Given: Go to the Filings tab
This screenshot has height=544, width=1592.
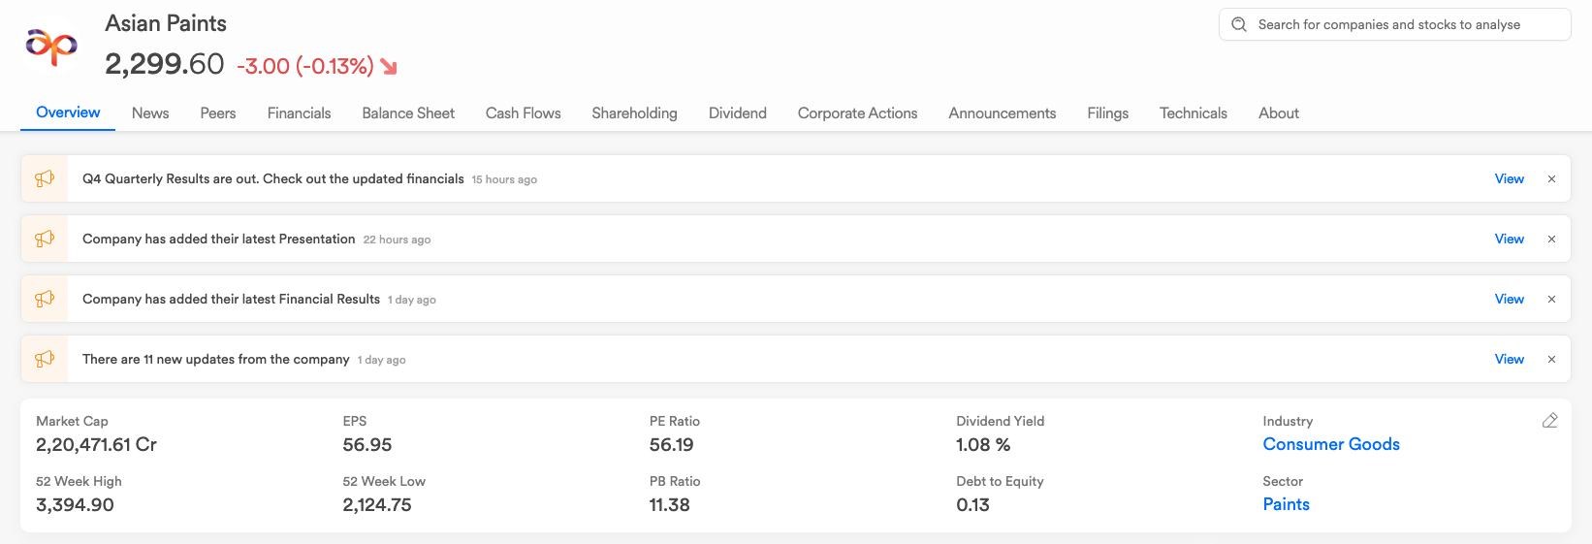Looking at the screenshot, I should click(x=1108, y=113).
